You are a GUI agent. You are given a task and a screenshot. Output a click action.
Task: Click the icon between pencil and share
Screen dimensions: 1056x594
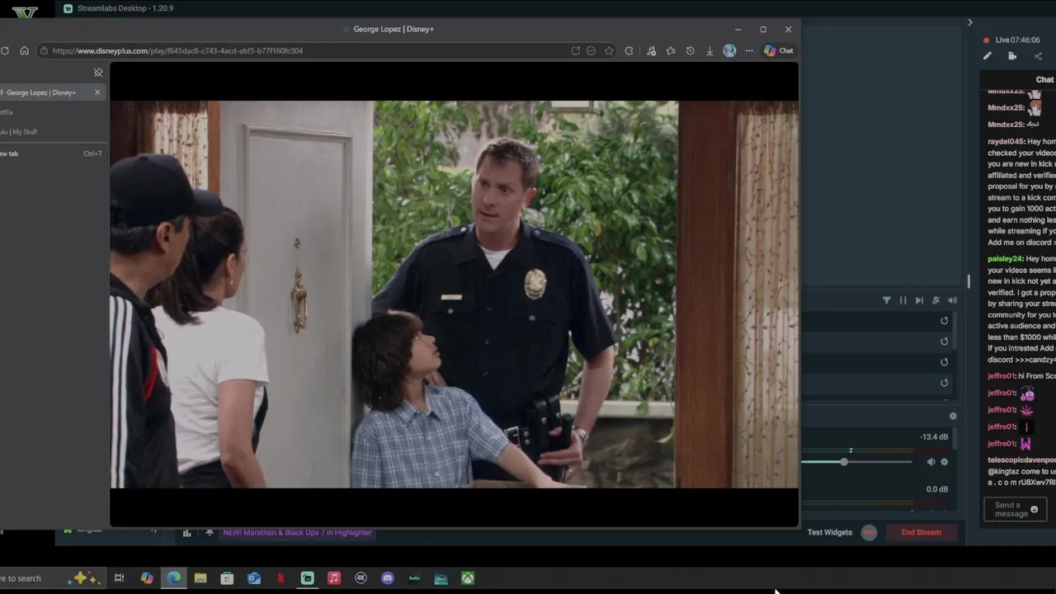[1012, 56]
